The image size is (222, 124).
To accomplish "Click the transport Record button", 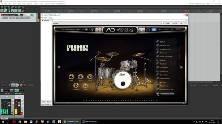I will click(21, 85).
